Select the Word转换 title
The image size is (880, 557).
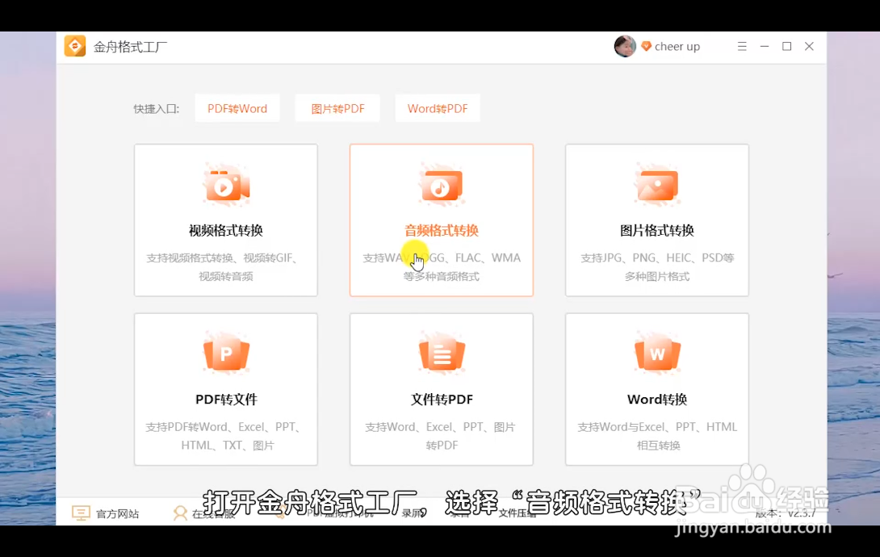click(x=657, y=399)
